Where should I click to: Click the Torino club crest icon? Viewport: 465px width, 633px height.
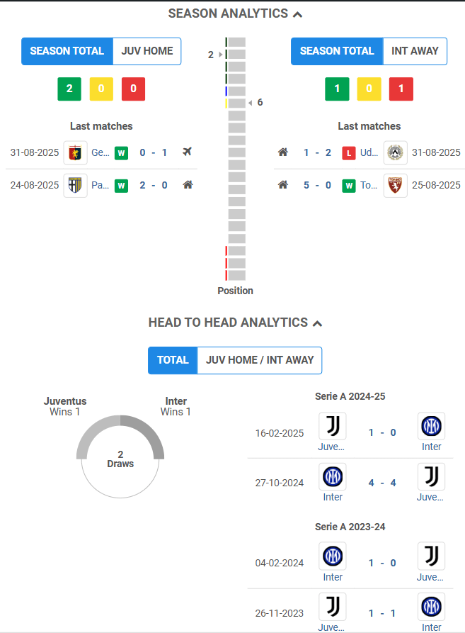[x=396, y=186]
